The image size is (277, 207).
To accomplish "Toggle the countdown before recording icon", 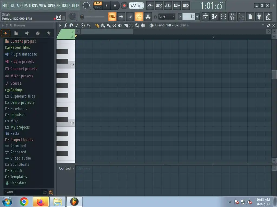I will [168, 6].
